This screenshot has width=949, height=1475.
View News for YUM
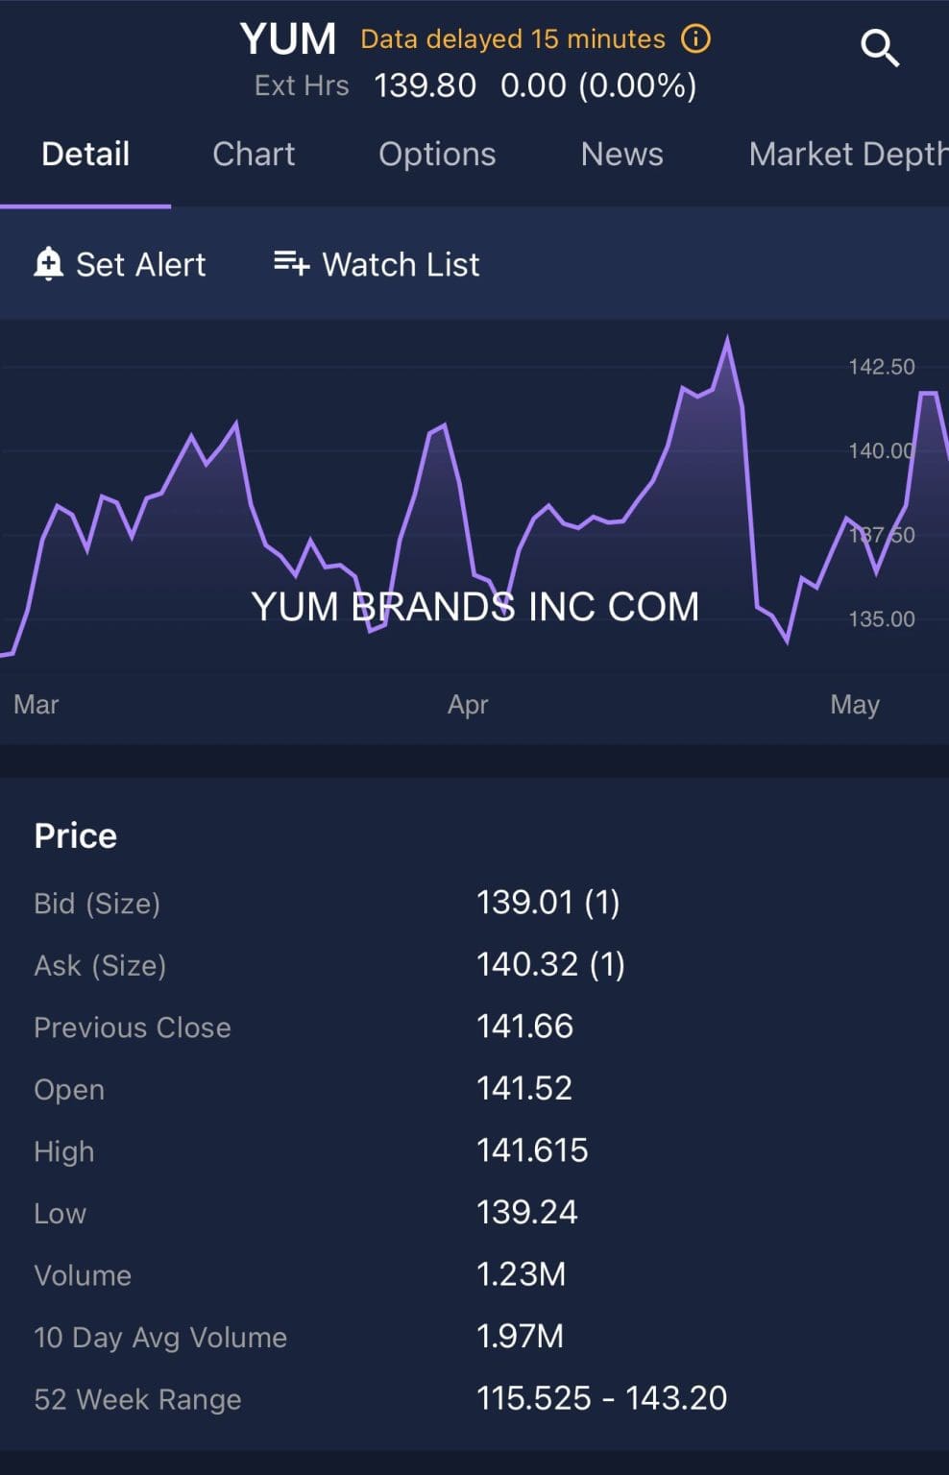pos(621,154)
